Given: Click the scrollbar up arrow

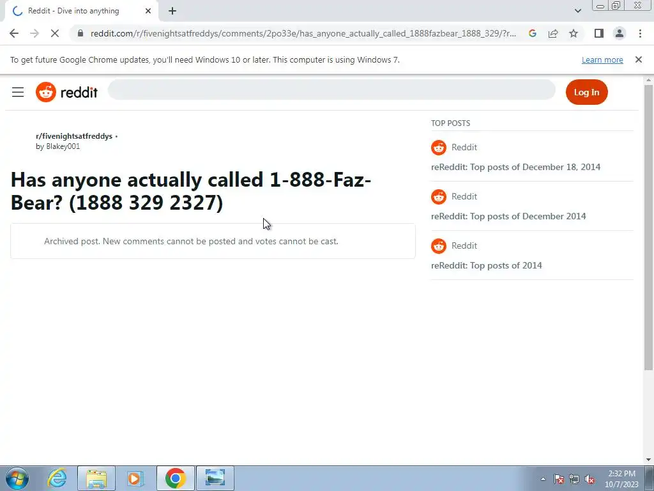Looking at the screenshot, I should 648,80.
